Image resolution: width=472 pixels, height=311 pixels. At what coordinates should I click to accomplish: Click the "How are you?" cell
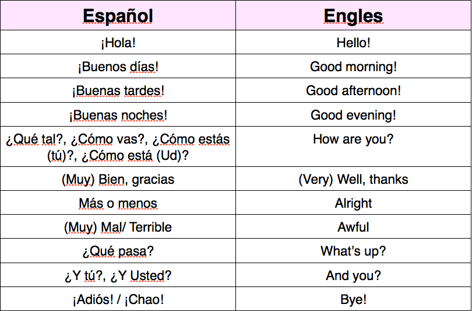click(x=353, y=139)
